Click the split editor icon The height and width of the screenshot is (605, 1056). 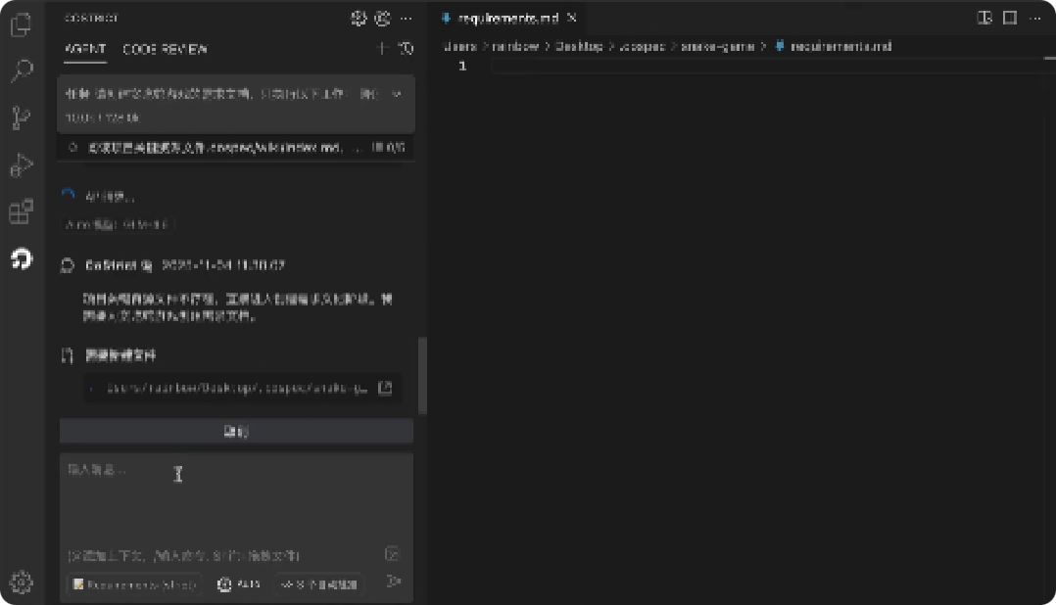pyautogui.click(x=1010, y=19)
